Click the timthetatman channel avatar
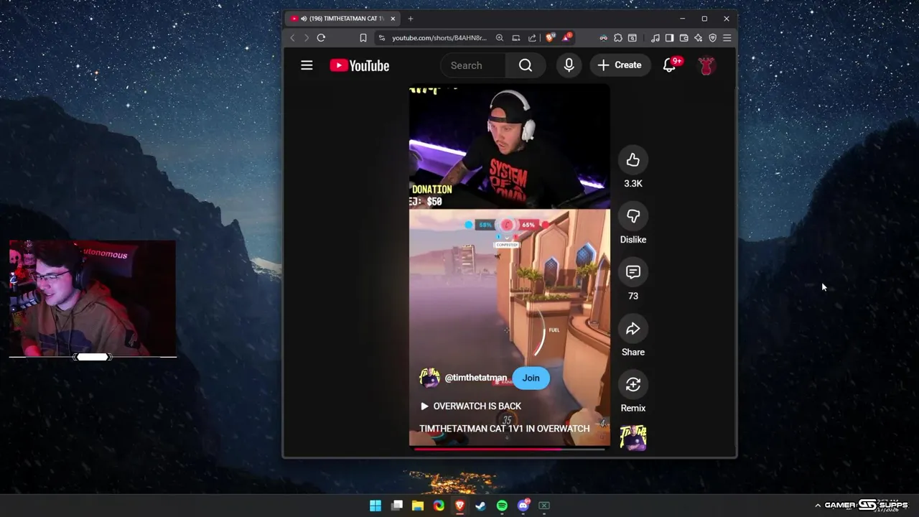919x517 pixels. pos(429,378)
